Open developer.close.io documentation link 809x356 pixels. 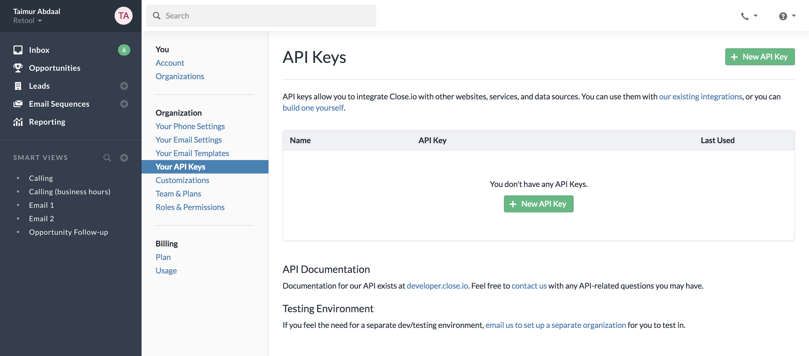(437, 286)
